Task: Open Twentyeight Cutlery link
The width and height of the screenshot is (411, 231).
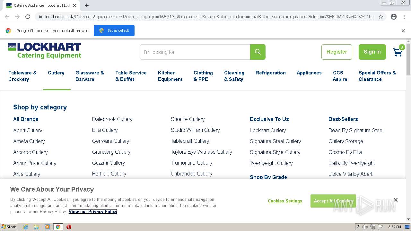Action: 271,163
